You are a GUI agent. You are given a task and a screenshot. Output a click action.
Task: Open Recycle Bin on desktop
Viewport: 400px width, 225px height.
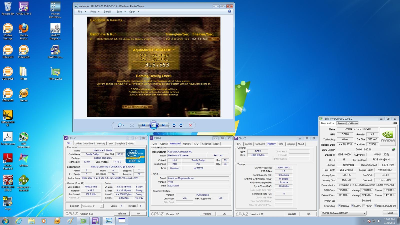(8, 9)
